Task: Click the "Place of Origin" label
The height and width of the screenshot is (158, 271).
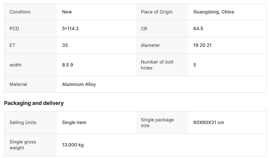Action: pos(157,12)
